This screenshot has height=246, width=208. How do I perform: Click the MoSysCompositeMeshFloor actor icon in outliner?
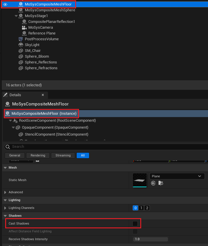(x=21, y=4)
